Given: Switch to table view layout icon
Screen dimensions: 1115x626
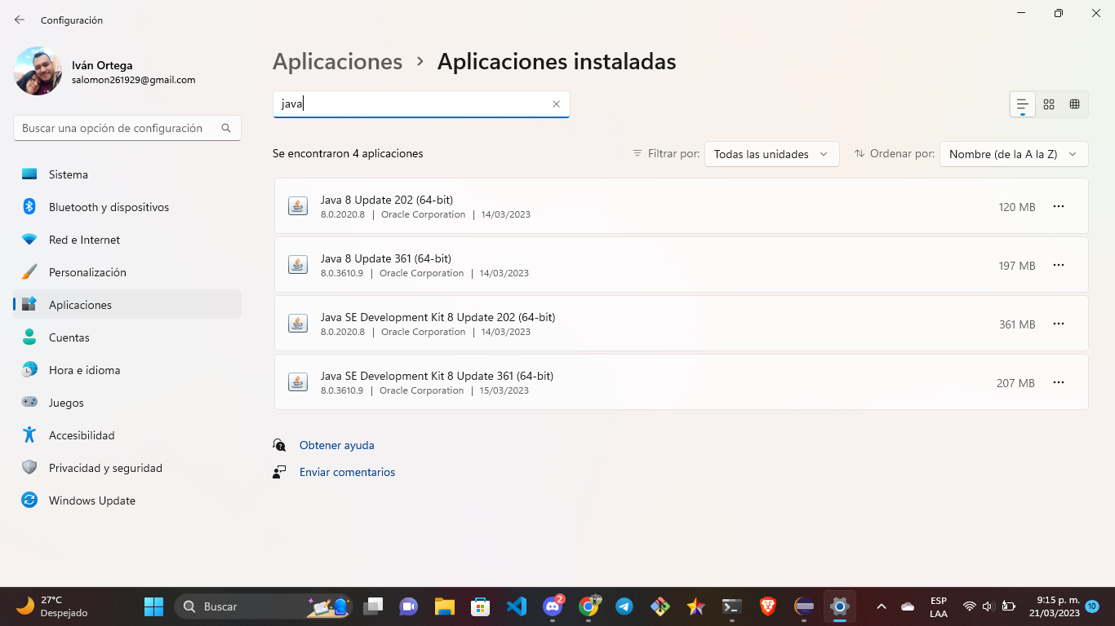Looking at the screenshot, I should 1075,104.
